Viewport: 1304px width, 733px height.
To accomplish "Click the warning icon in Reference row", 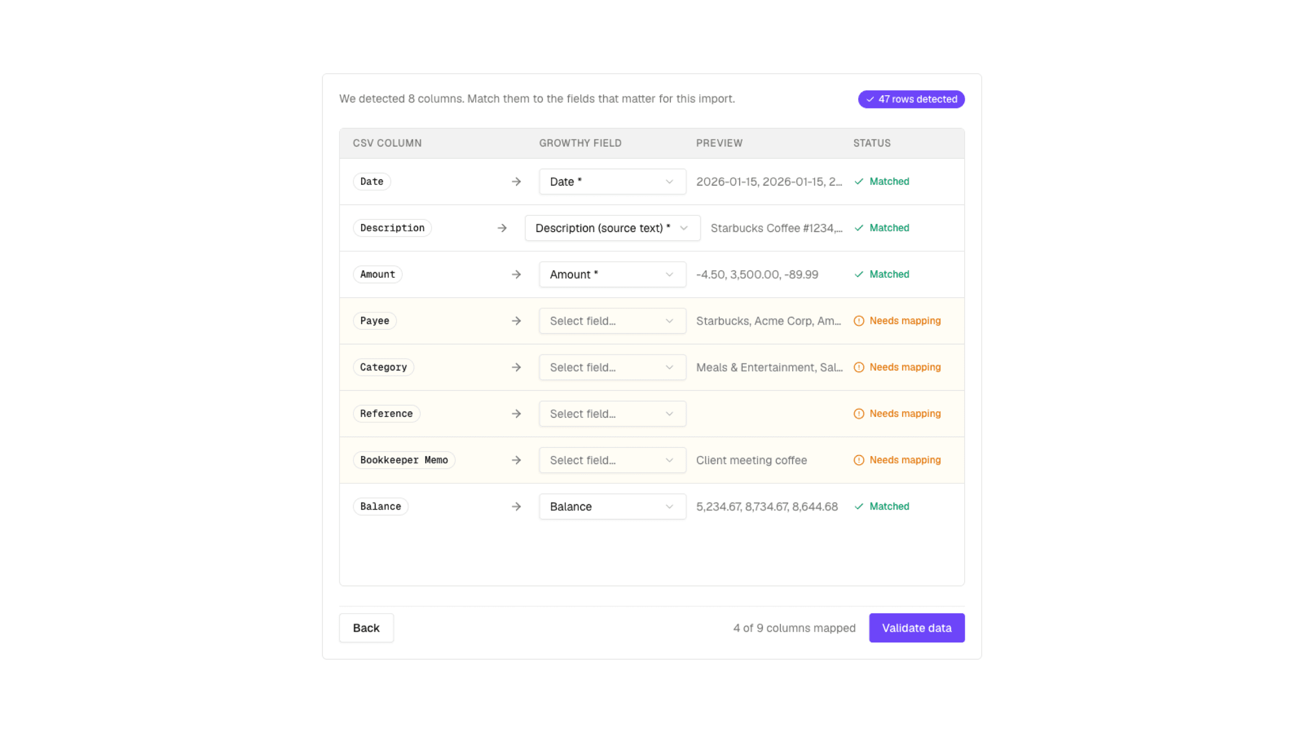I will [859, 414].
